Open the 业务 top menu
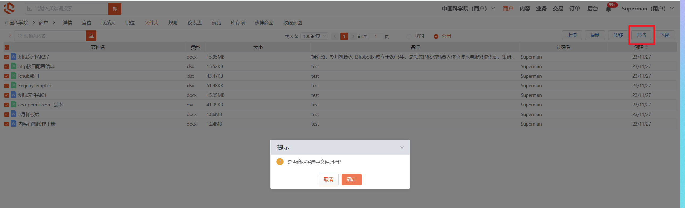This screenshot has width=685, height=208. point(541,9)
